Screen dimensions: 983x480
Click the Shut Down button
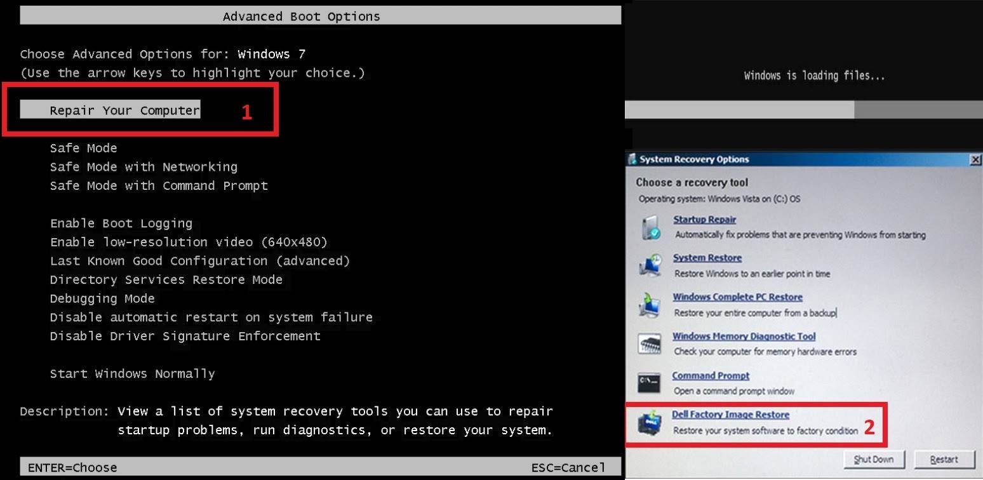pos(874,459)
